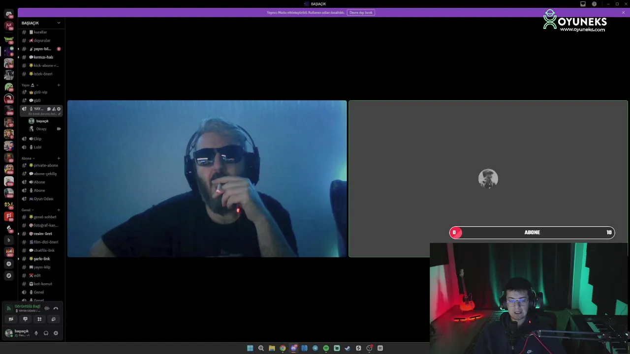Mute the microphone

click(36, 333)
